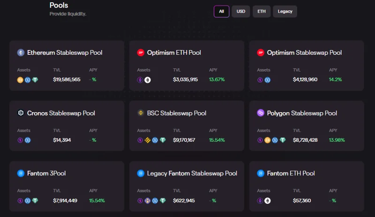Screen dimensions: 375x217
Task: Open the Cronos Stableswap Pool card
Action: point(67,126)
